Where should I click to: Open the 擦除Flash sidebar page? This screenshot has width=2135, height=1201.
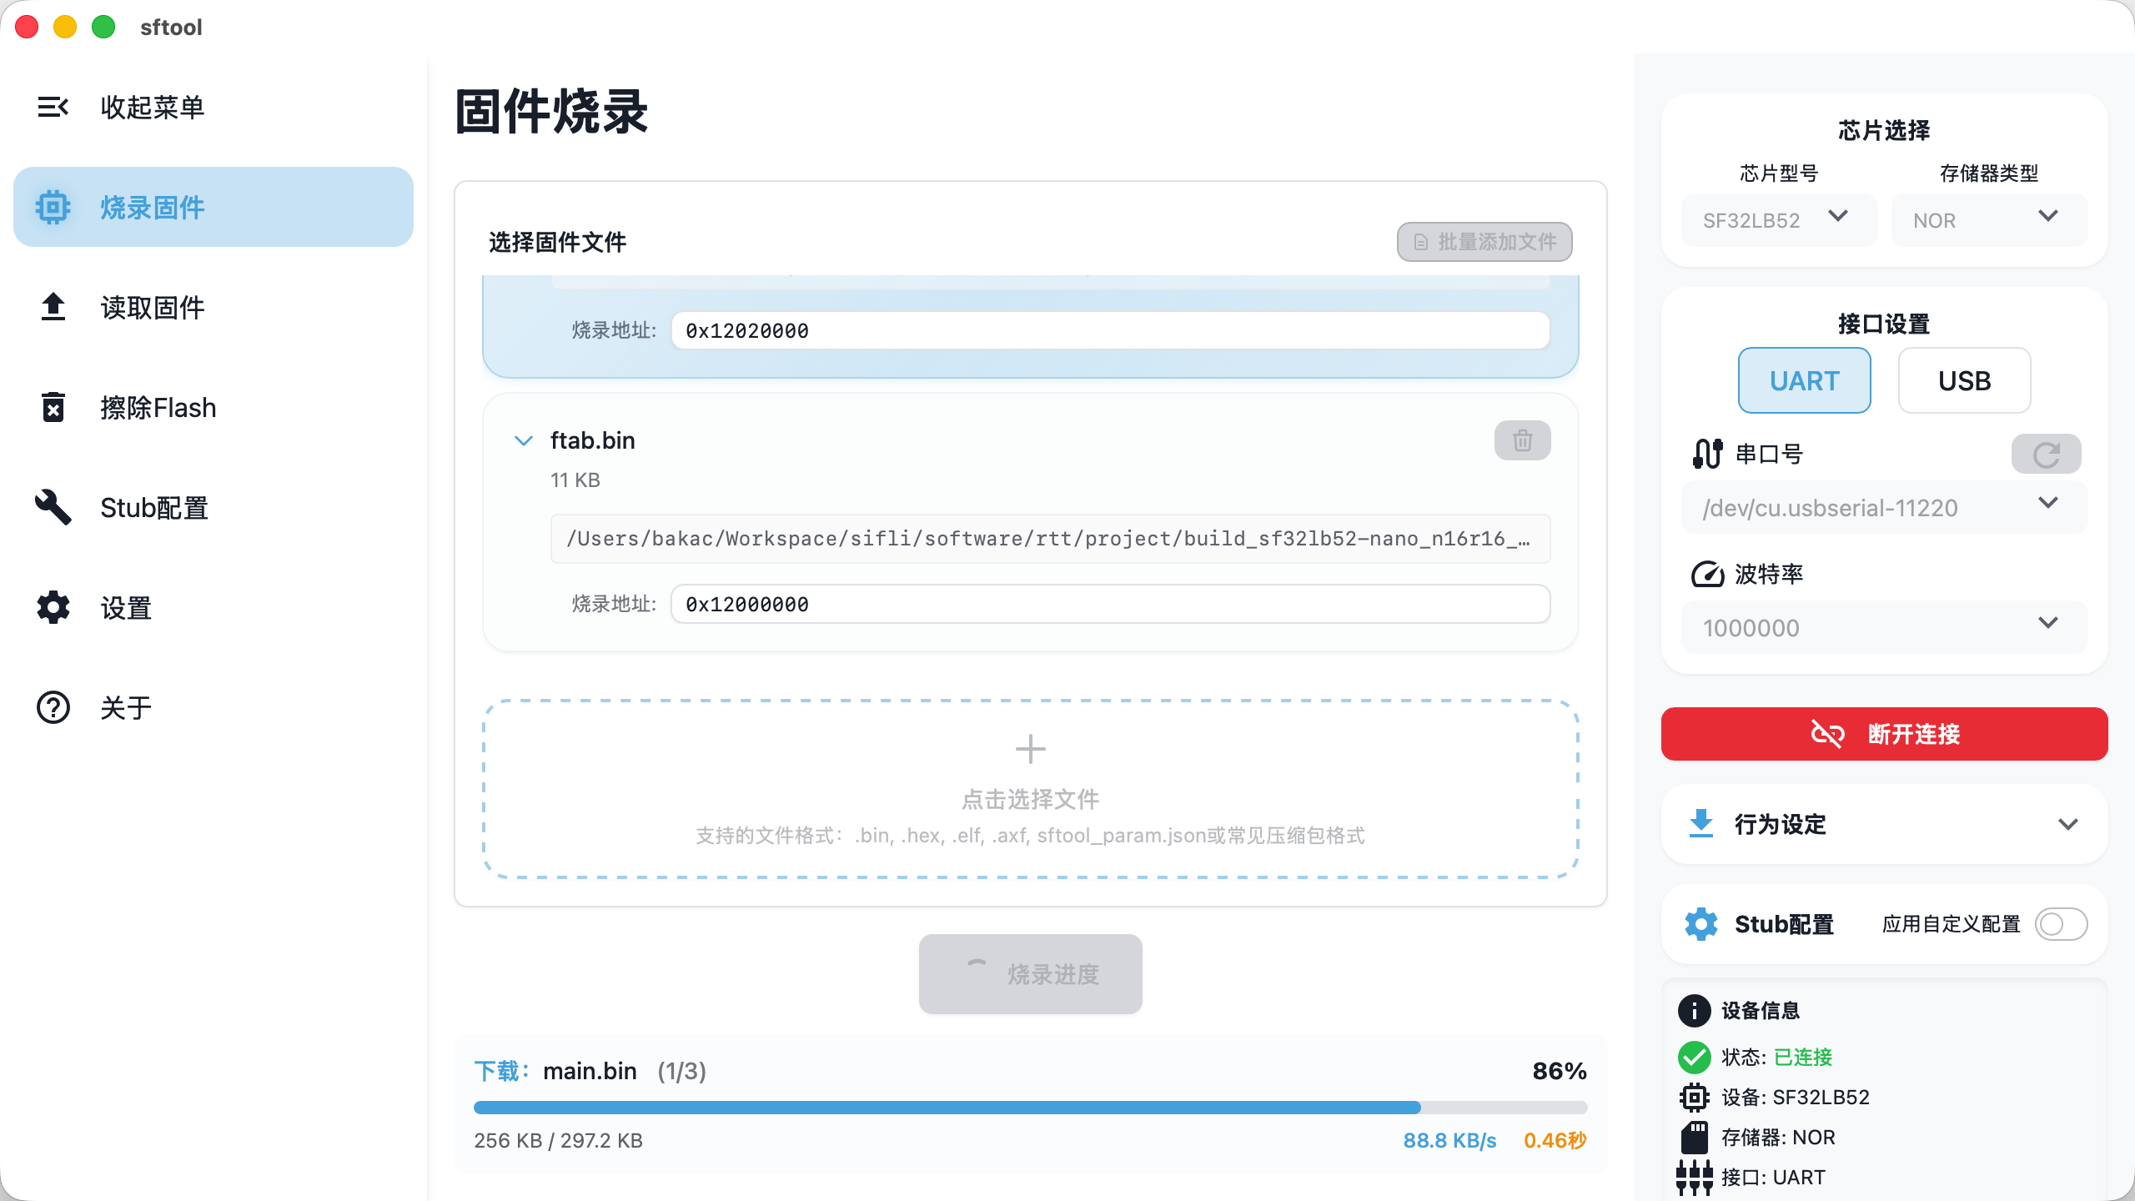(x=157, y=407)
